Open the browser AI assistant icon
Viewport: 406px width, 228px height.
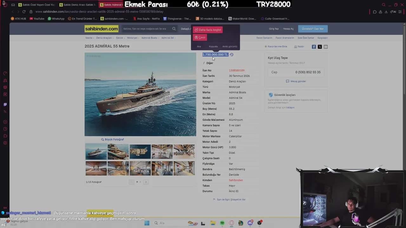393,12
